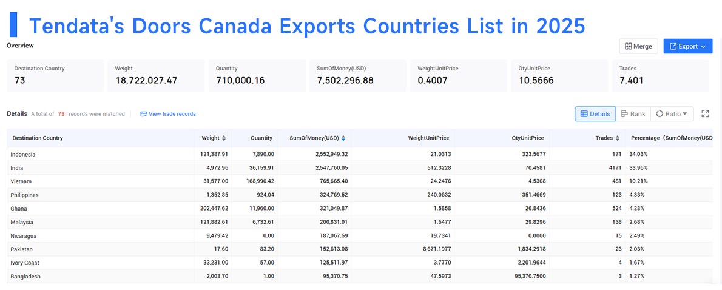Click Trades overview value 7,401
This screenshot has height=290, width=722.
(631, 81)
